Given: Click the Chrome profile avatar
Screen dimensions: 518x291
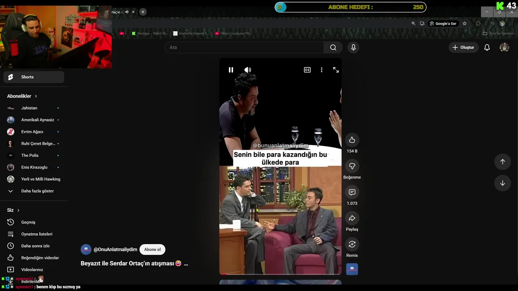Looking at the screenshot, I should point(502,23).
